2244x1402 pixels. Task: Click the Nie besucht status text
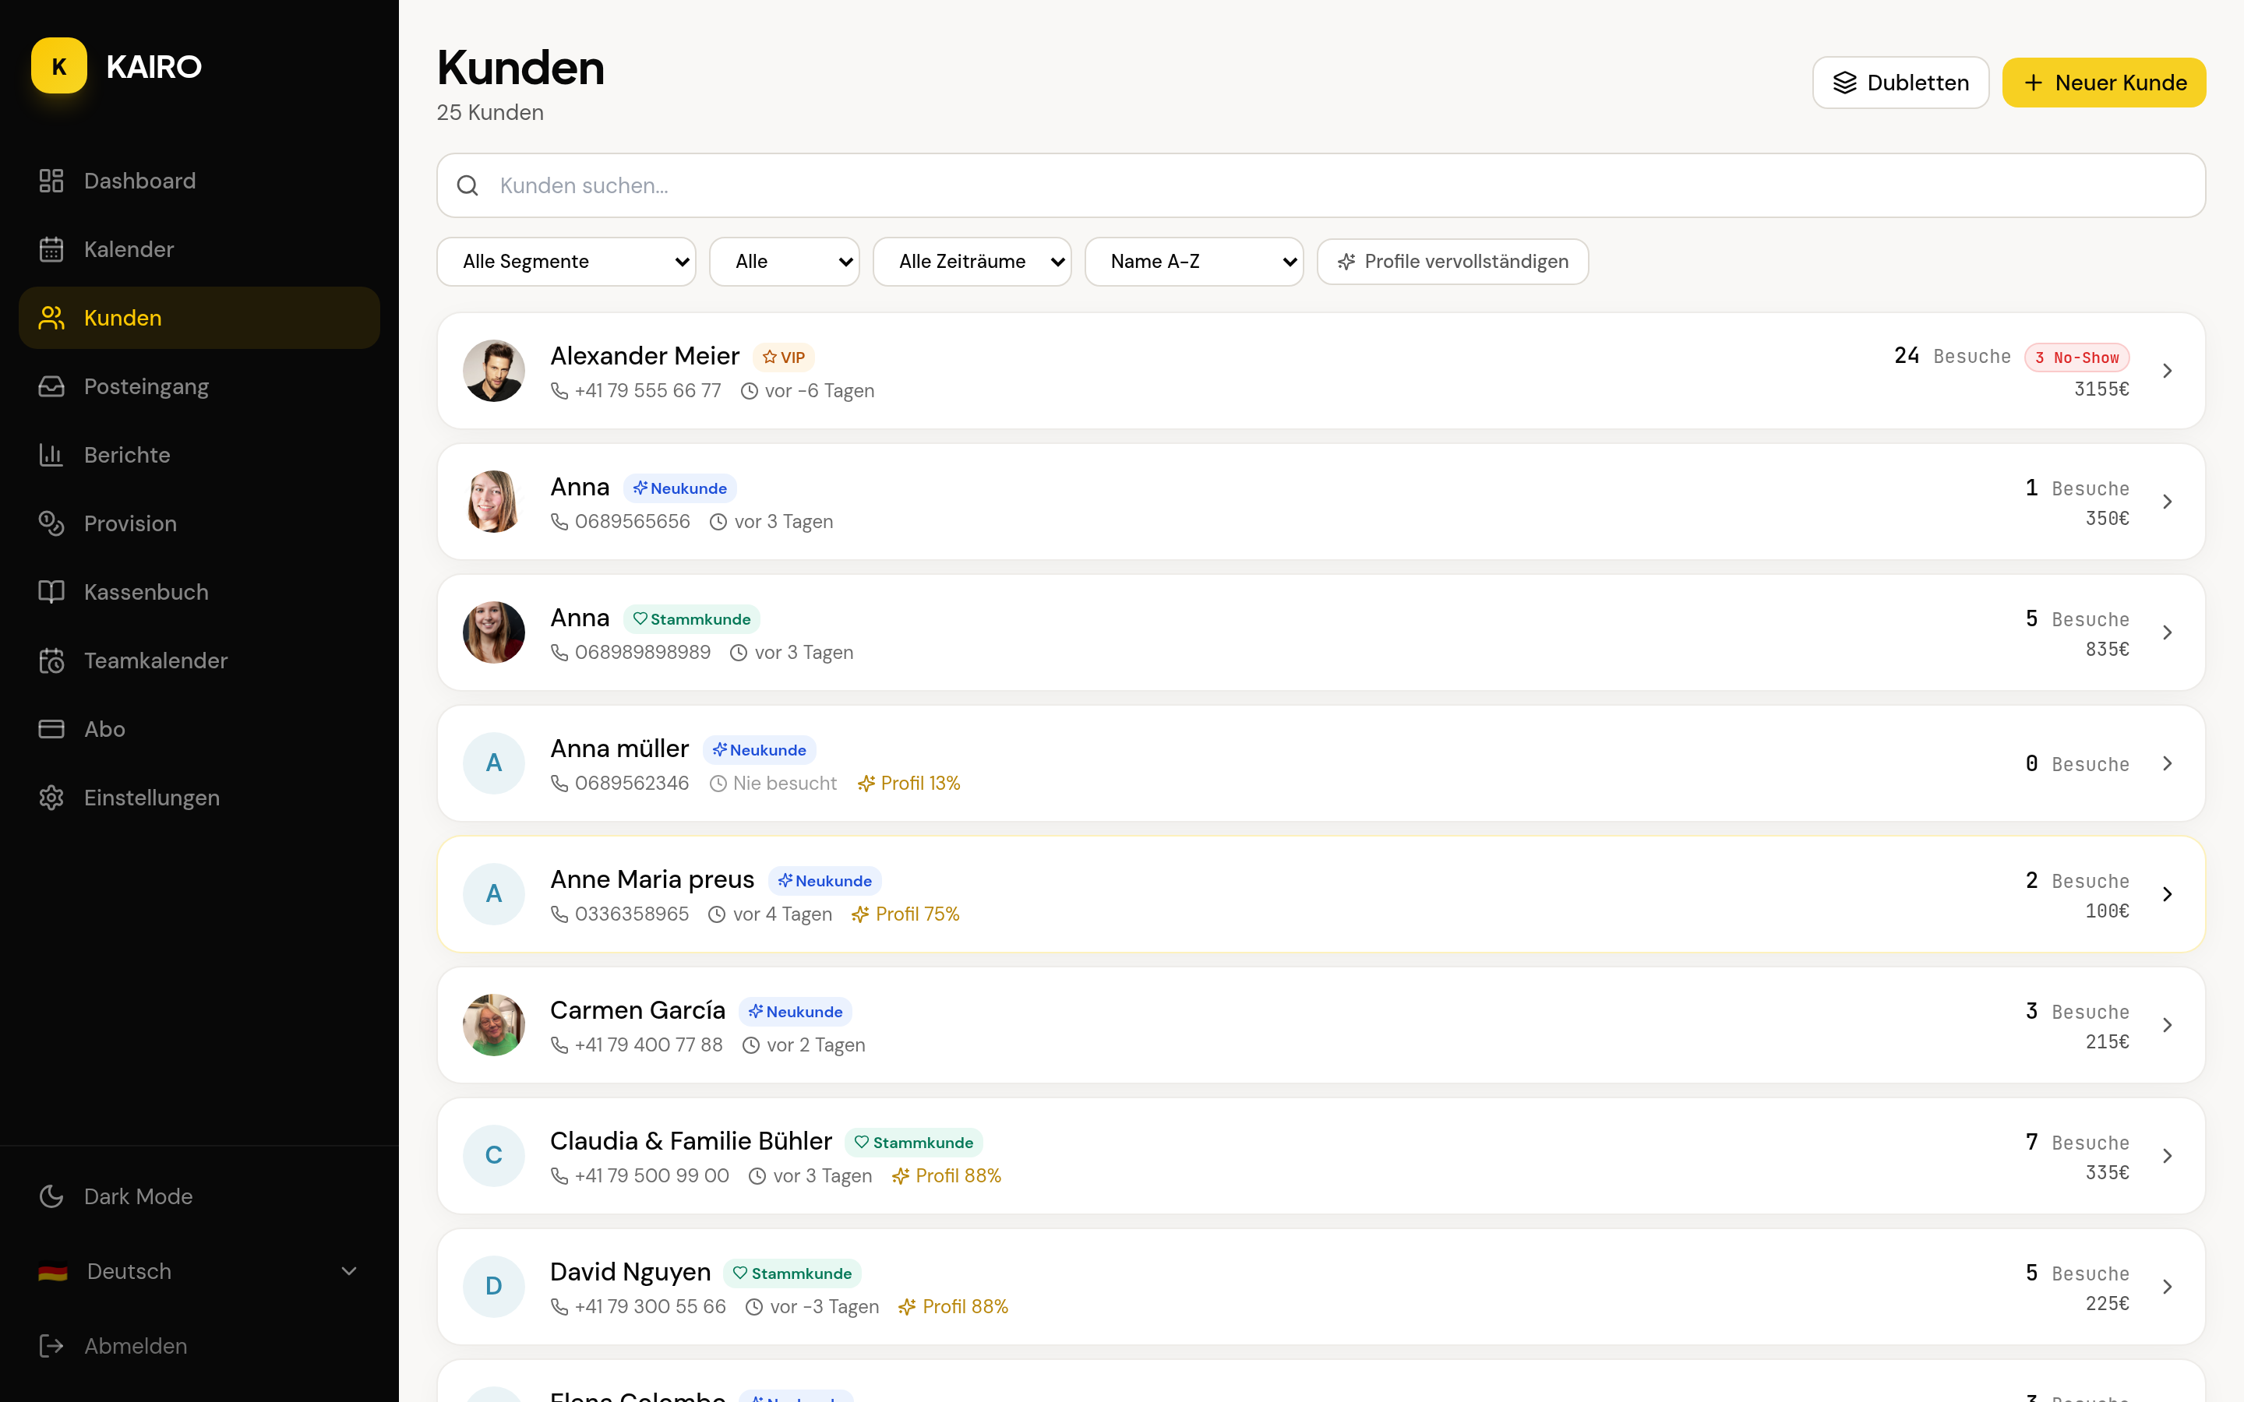pos(785,784)
